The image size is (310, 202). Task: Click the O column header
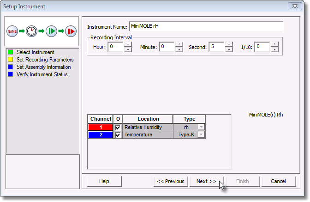(x=118, y=119)
